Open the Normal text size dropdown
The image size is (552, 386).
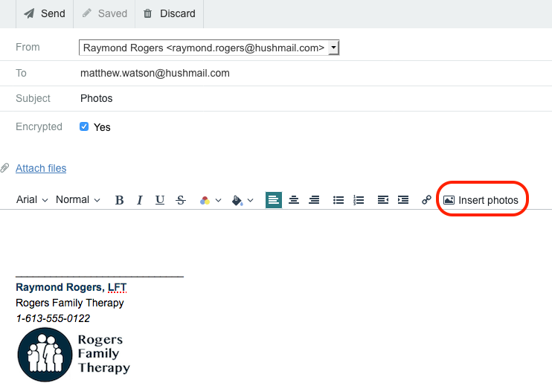tap(77, 199)
